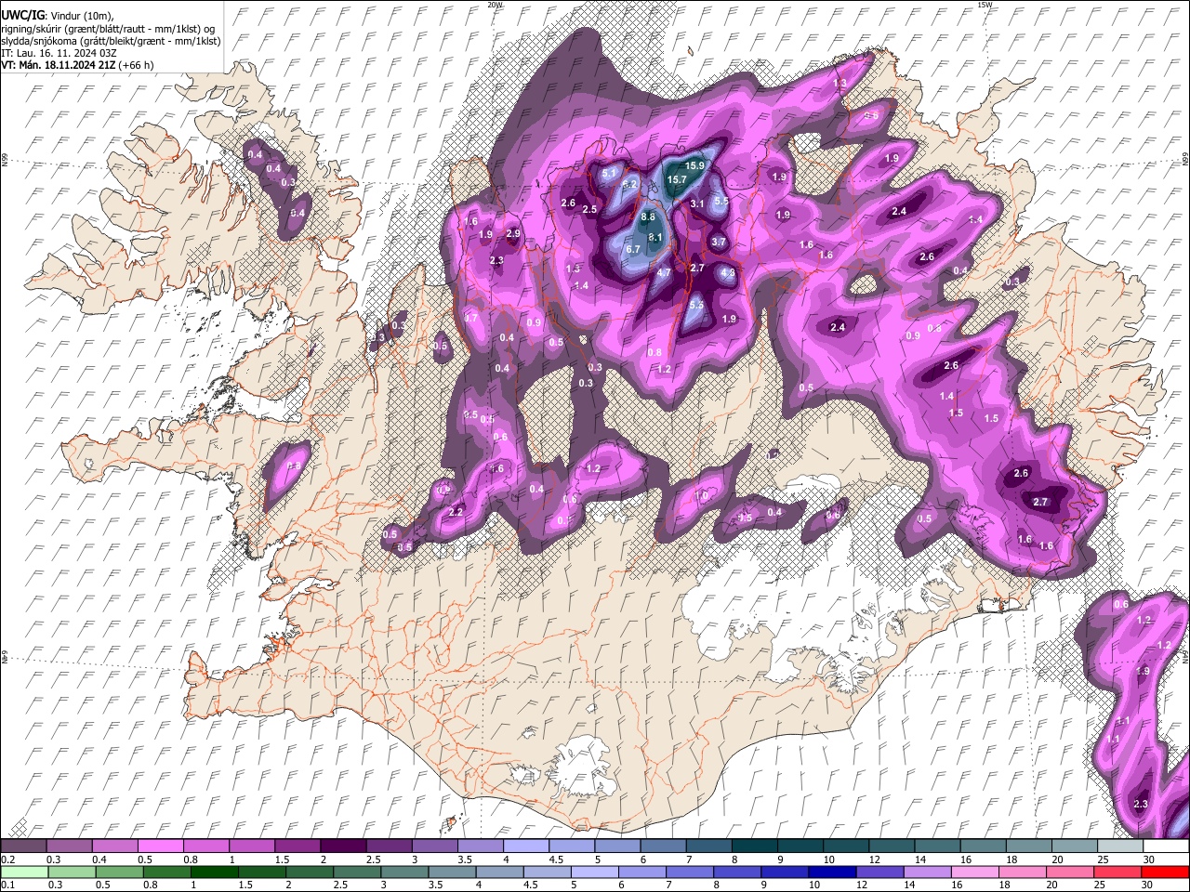Click the 0.2 label on upper scale

click(7, 859)
